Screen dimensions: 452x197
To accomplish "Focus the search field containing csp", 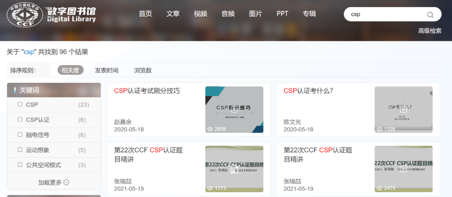I will coord(386,14).
